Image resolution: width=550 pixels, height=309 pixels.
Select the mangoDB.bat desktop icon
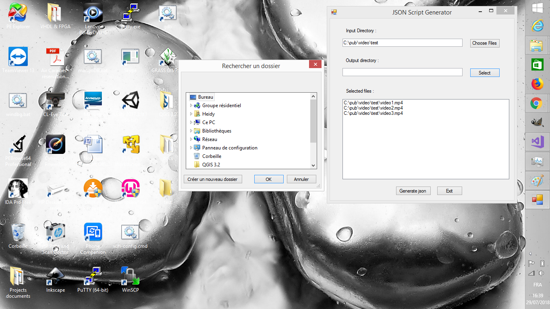click(x=93, y=60)
